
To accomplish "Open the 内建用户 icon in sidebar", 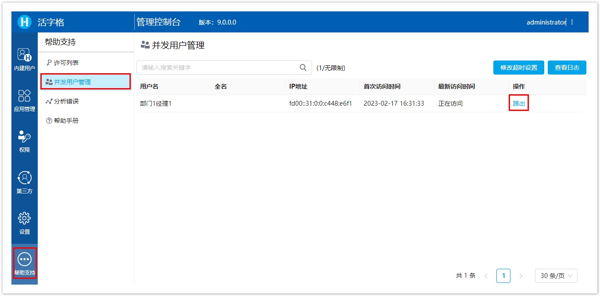I will (25, 55).
